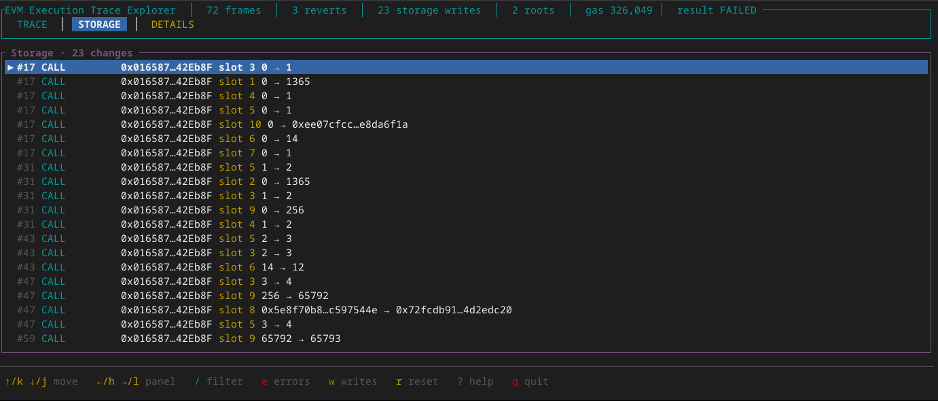Select the STORAGE tab
Screen dimensions: 938x401
(100, 24)
